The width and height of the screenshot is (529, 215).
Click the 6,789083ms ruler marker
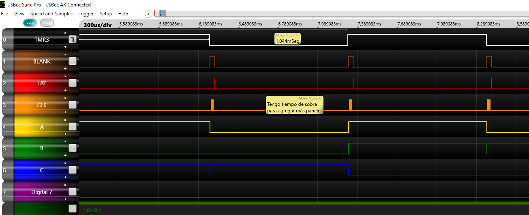tap(290, 24)
